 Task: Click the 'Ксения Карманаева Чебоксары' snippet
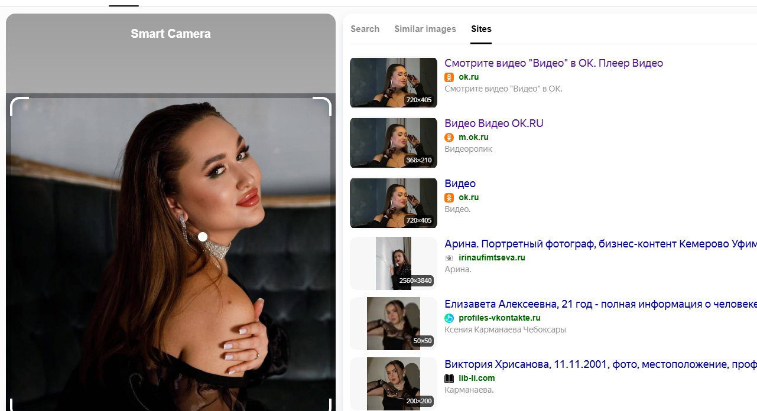(x=505, y=330)
